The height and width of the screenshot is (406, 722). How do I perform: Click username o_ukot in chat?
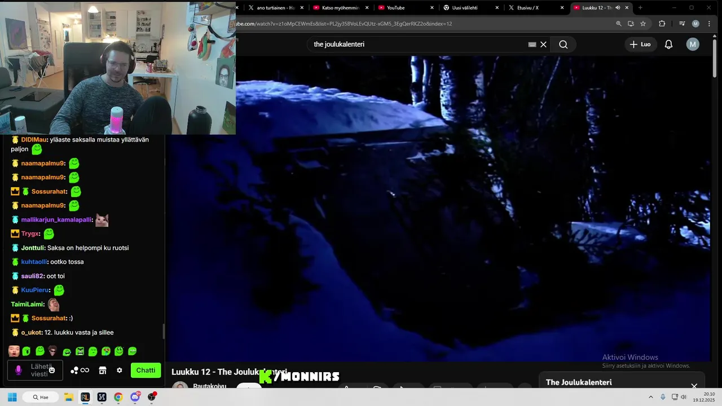(32, 332)
